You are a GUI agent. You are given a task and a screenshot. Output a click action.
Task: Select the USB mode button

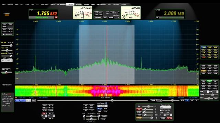click(x=209, y=66)
